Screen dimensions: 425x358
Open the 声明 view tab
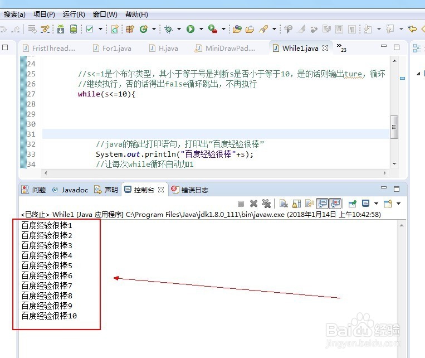pyautogui.click(x=106, y=190)
